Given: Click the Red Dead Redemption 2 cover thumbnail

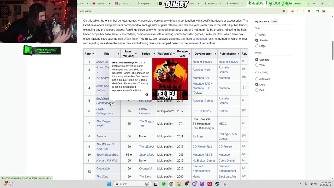Looking at the screenshot, I should coord(170,79).
